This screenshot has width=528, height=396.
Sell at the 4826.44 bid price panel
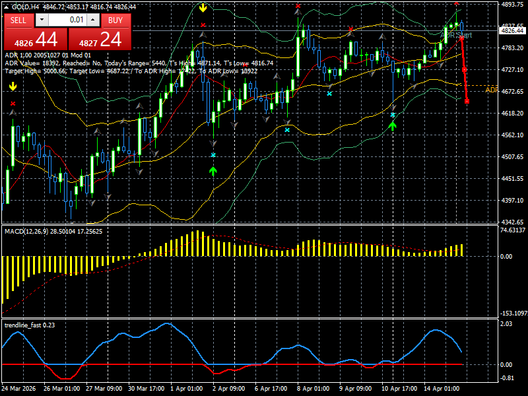[x=36, y=40]
